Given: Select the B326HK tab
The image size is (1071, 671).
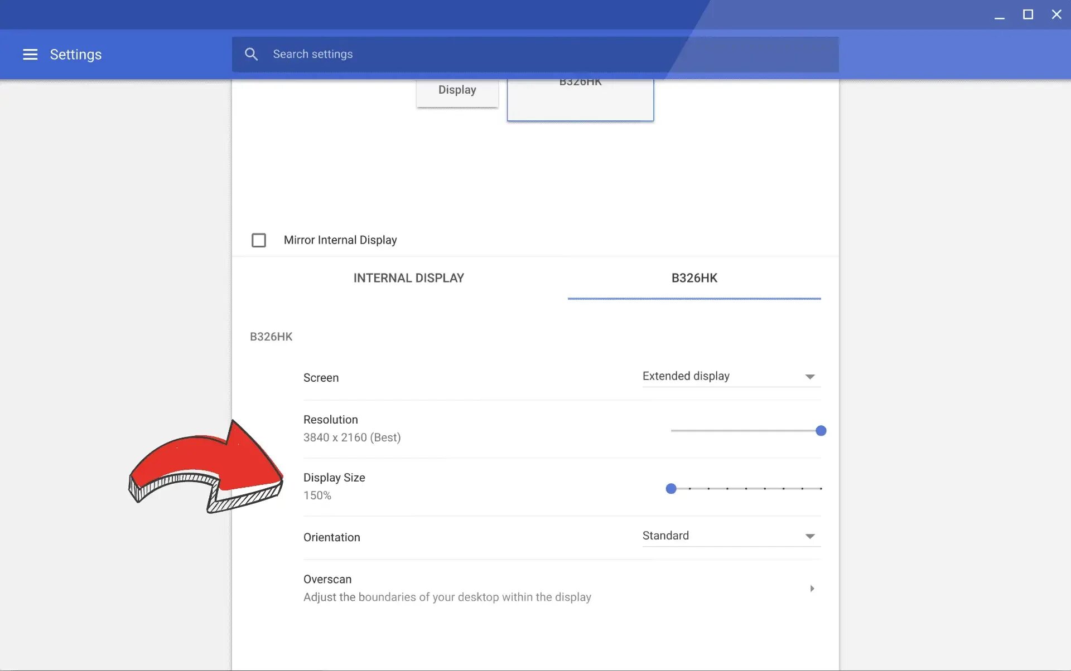Looking at the screenshot, I should click(x=694, y=278).
